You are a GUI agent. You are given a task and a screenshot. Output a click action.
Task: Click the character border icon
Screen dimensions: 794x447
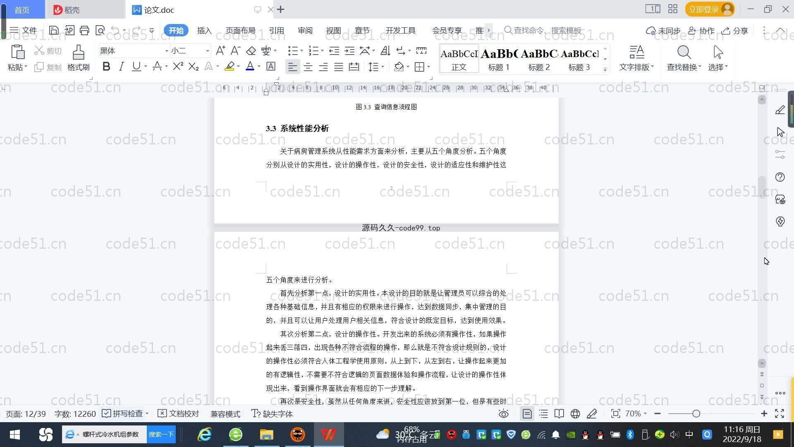[271, 67]
